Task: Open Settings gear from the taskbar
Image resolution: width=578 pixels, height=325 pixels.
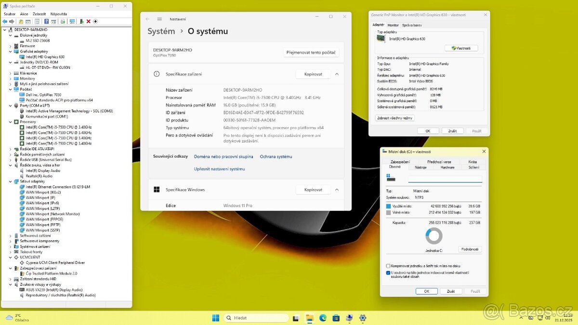Action: click(362, 318)
